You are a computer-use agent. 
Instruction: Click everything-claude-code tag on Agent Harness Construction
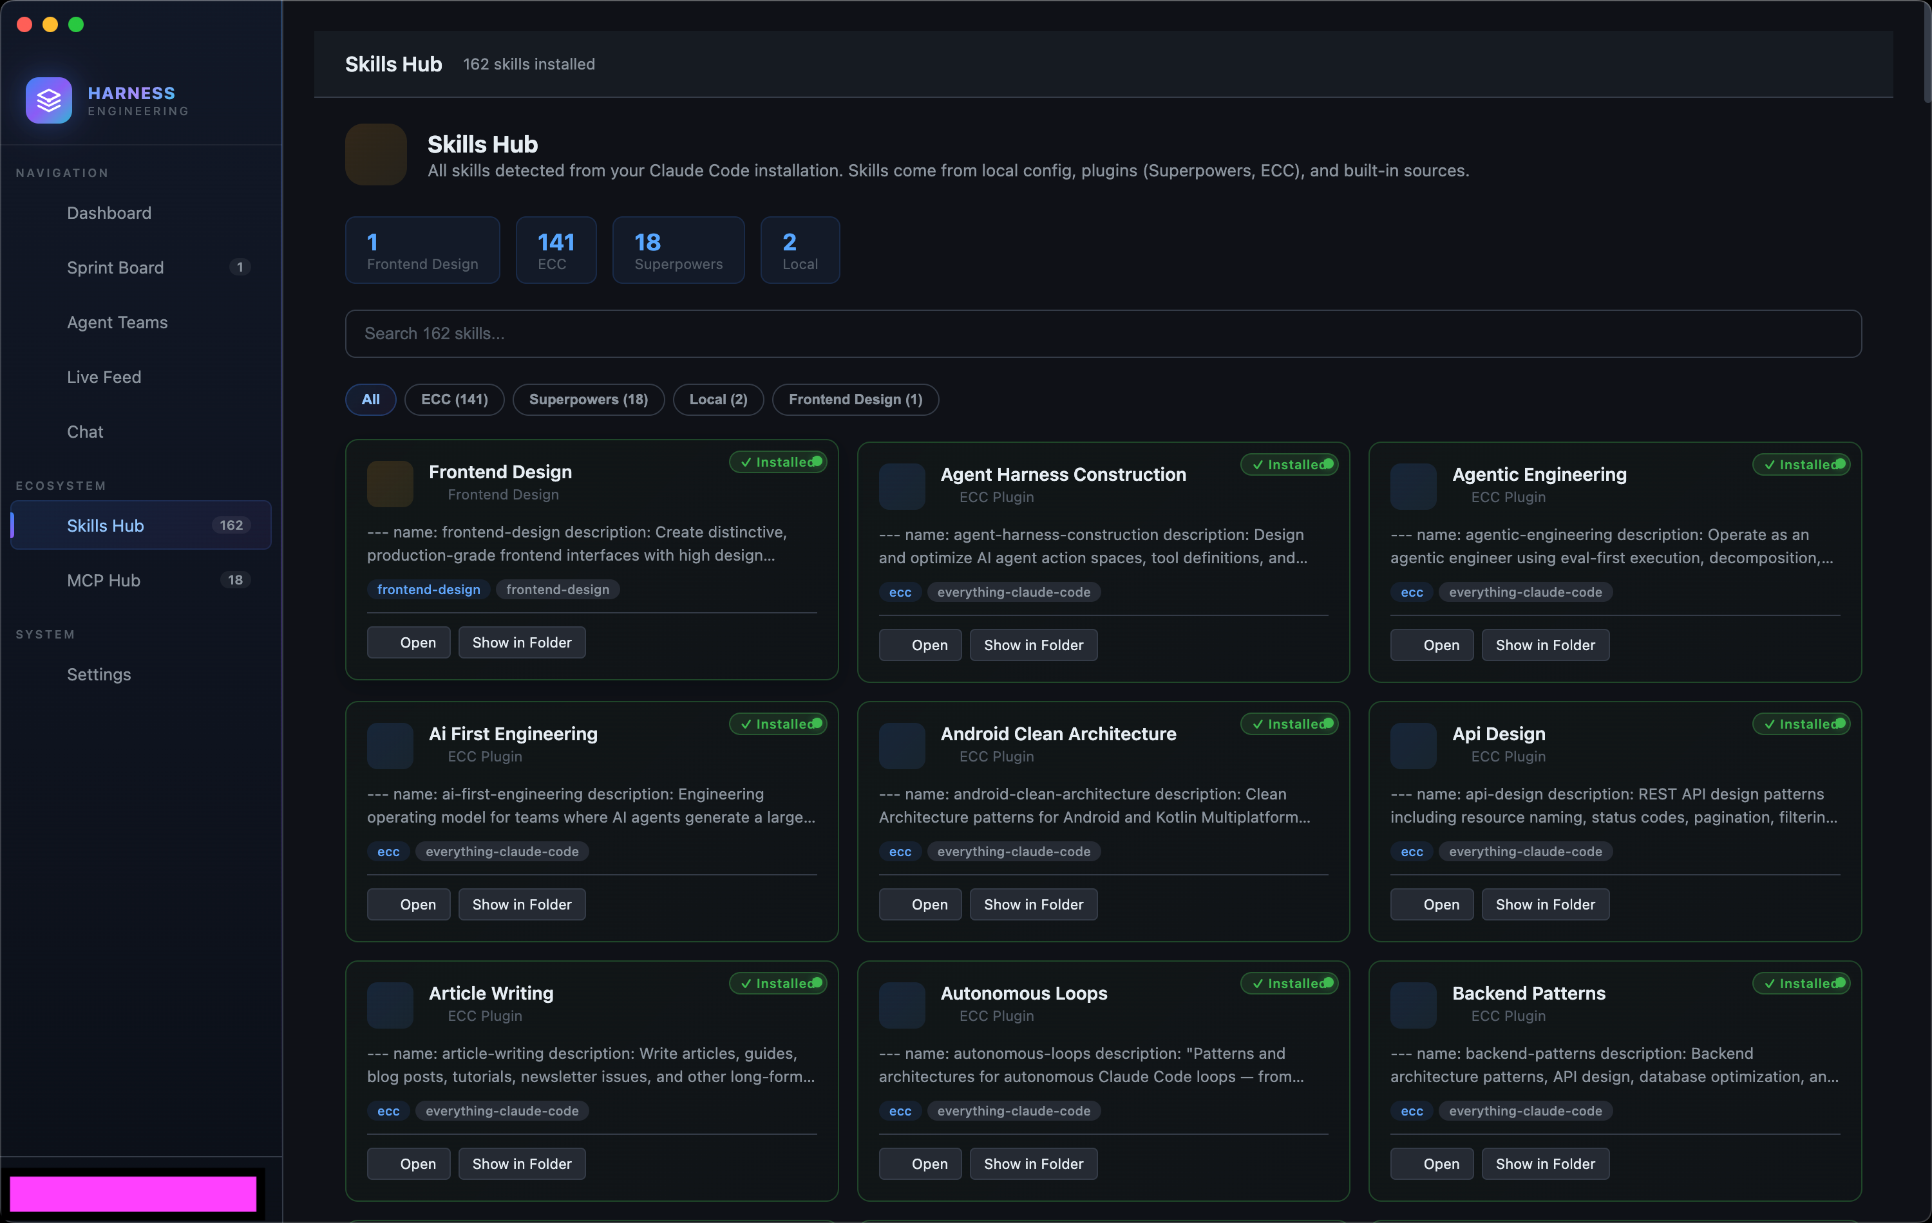pos(1014,592)
